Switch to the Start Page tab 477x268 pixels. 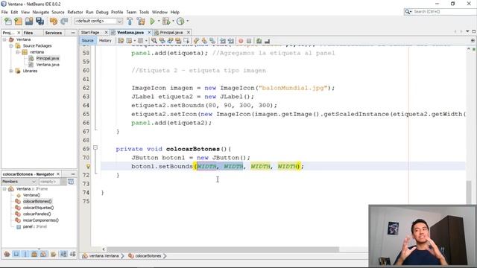coord(90,33)
